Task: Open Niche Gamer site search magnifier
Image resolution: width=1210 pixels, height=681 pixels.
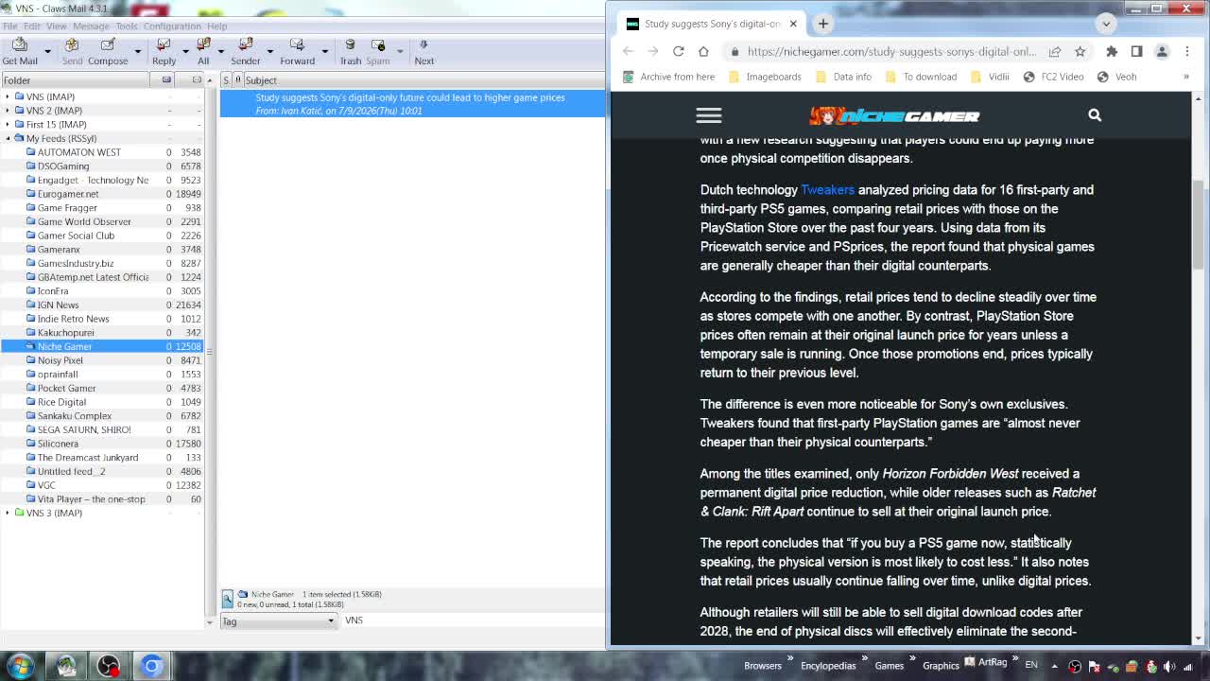Action: (x=1095, y=115)
